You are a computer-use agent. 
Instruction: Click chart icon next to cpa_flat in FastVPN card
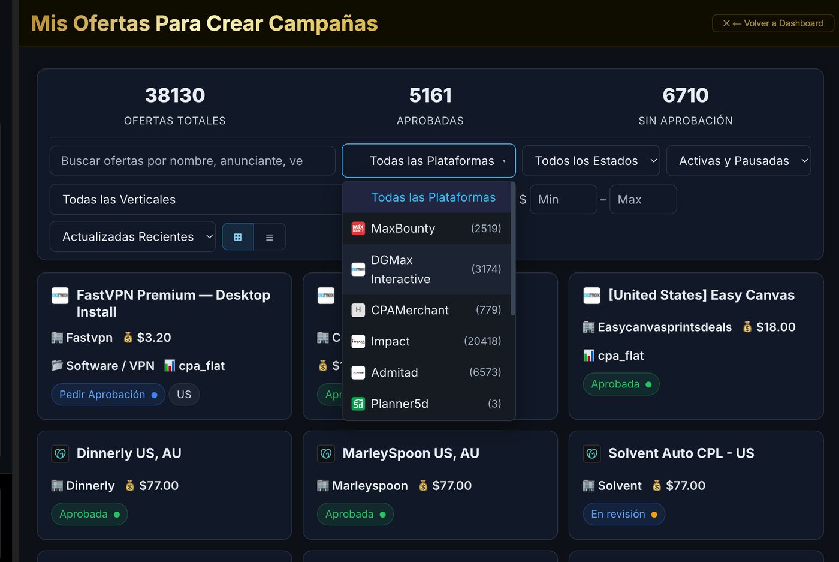170,365
